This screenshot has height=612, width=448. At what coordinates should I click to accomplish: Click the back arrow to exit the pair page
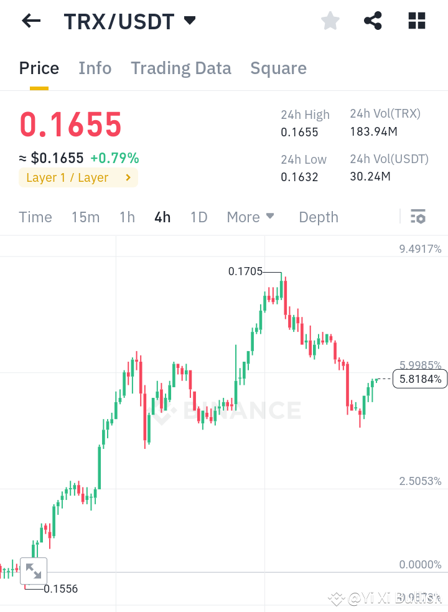30,21
